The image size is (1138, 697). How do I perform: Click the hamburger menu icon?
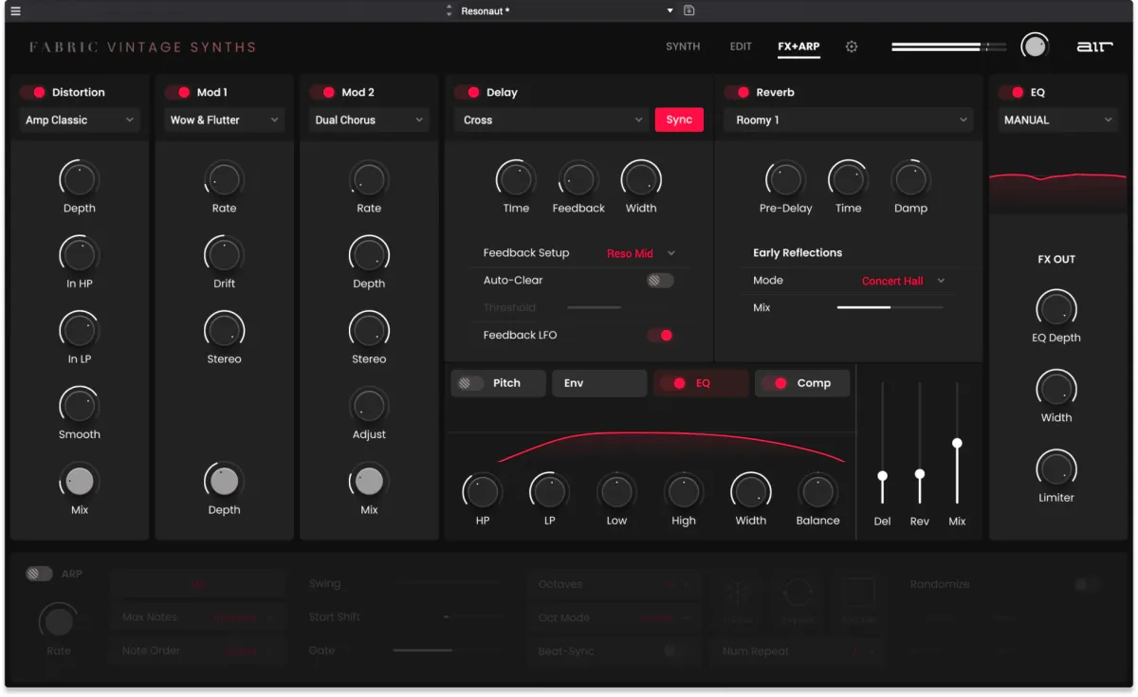15,11
